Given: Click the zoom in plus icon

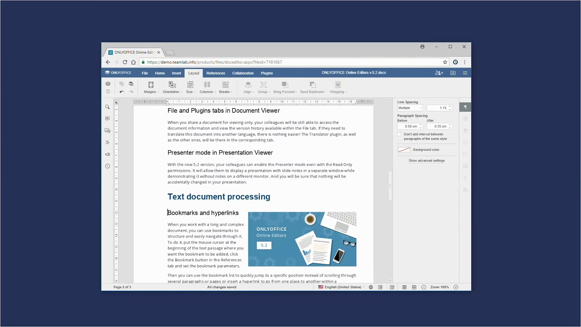Looking at the screenshot, I should (x=456, y=287).
